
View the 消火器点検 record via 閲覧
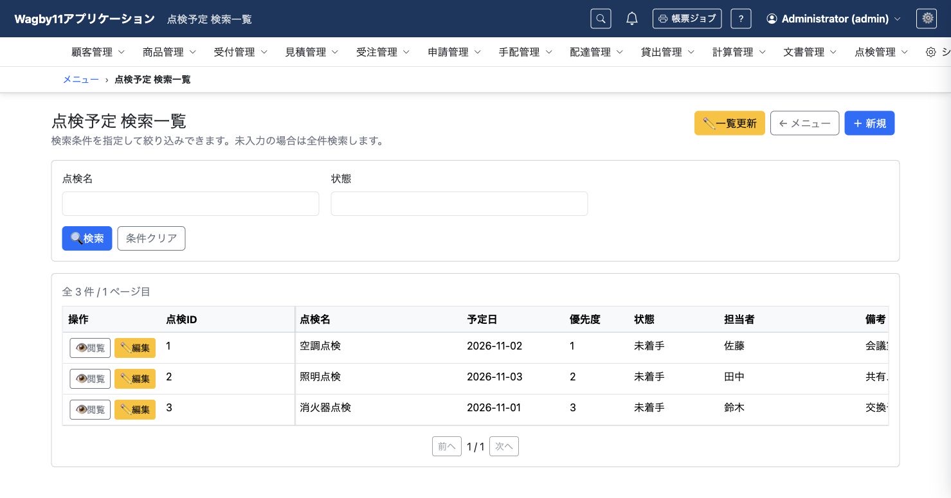point(90,409)
